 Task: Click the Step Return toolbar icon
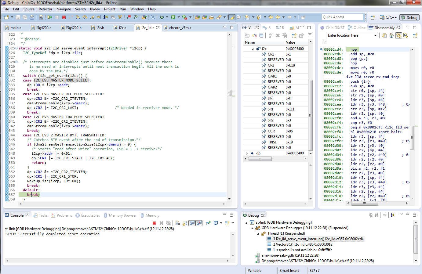click(x=92, y=17)
